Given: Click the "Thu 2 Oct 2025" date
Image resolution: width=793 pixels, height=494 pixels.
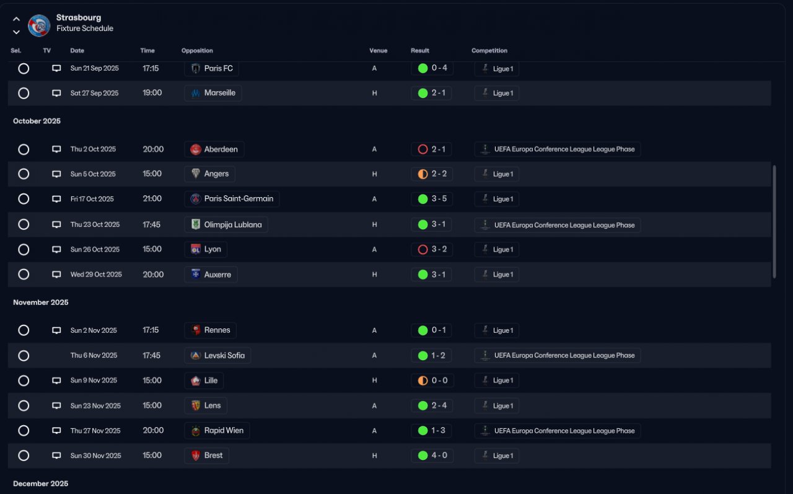Looking at the screenshot, I should point(93,149).
